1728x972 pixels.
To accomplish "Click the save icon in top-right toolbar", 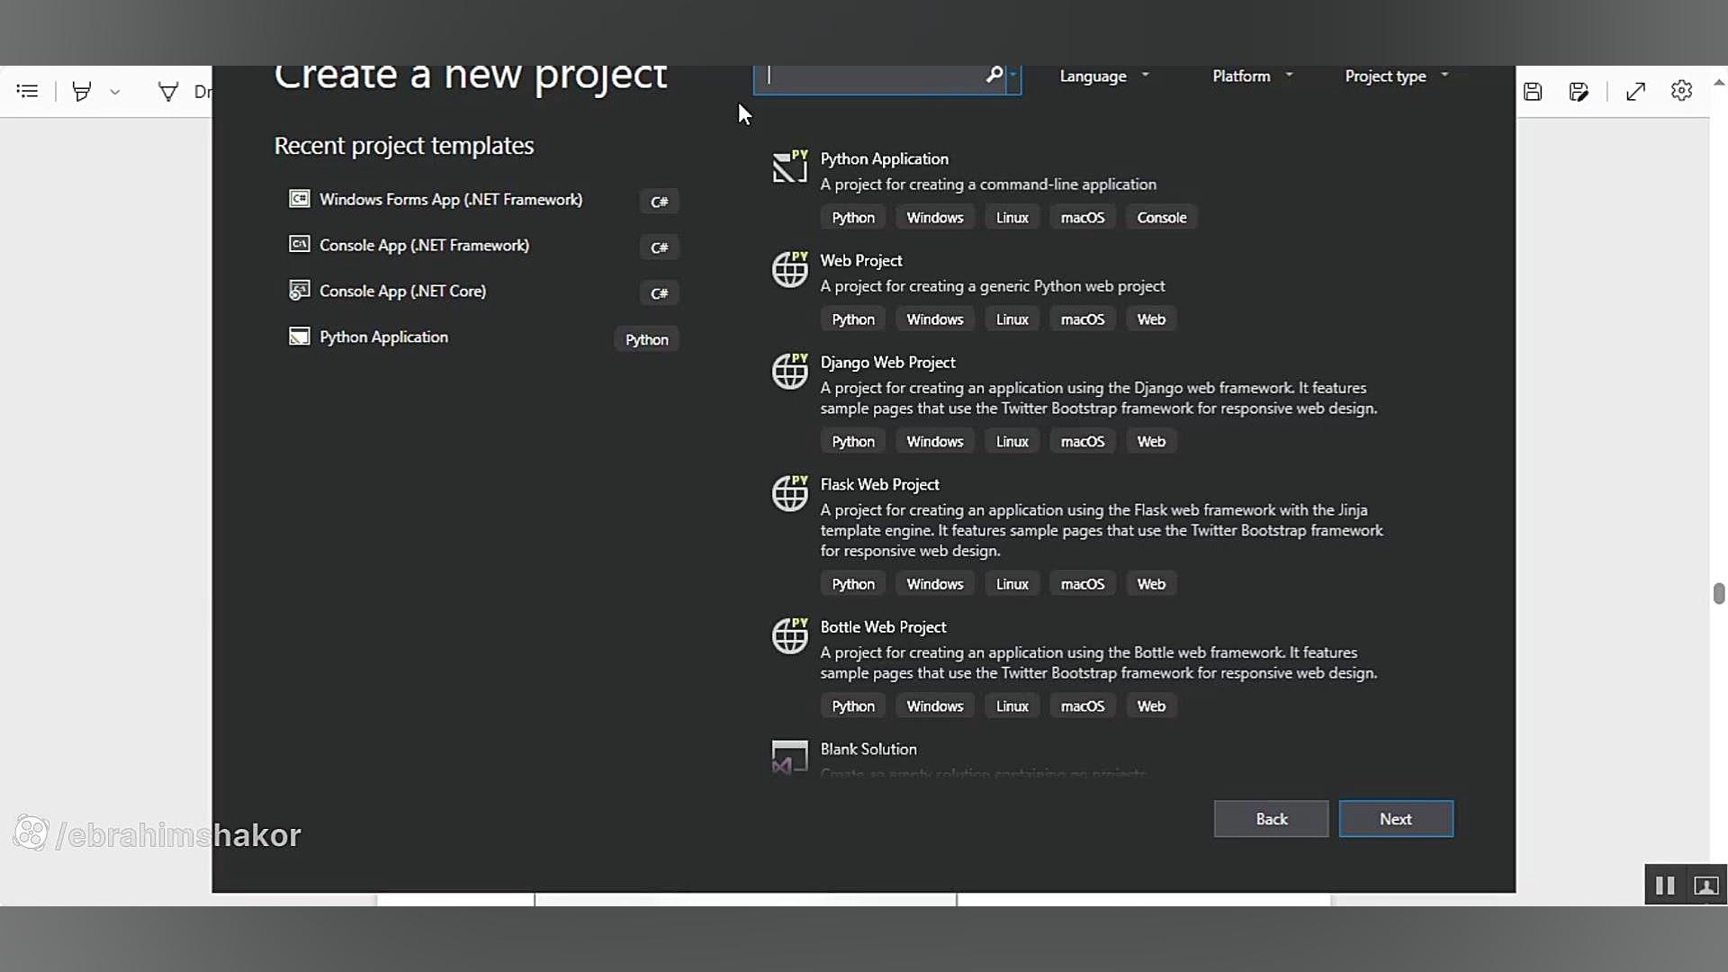I will click(x=1533, y=91).
